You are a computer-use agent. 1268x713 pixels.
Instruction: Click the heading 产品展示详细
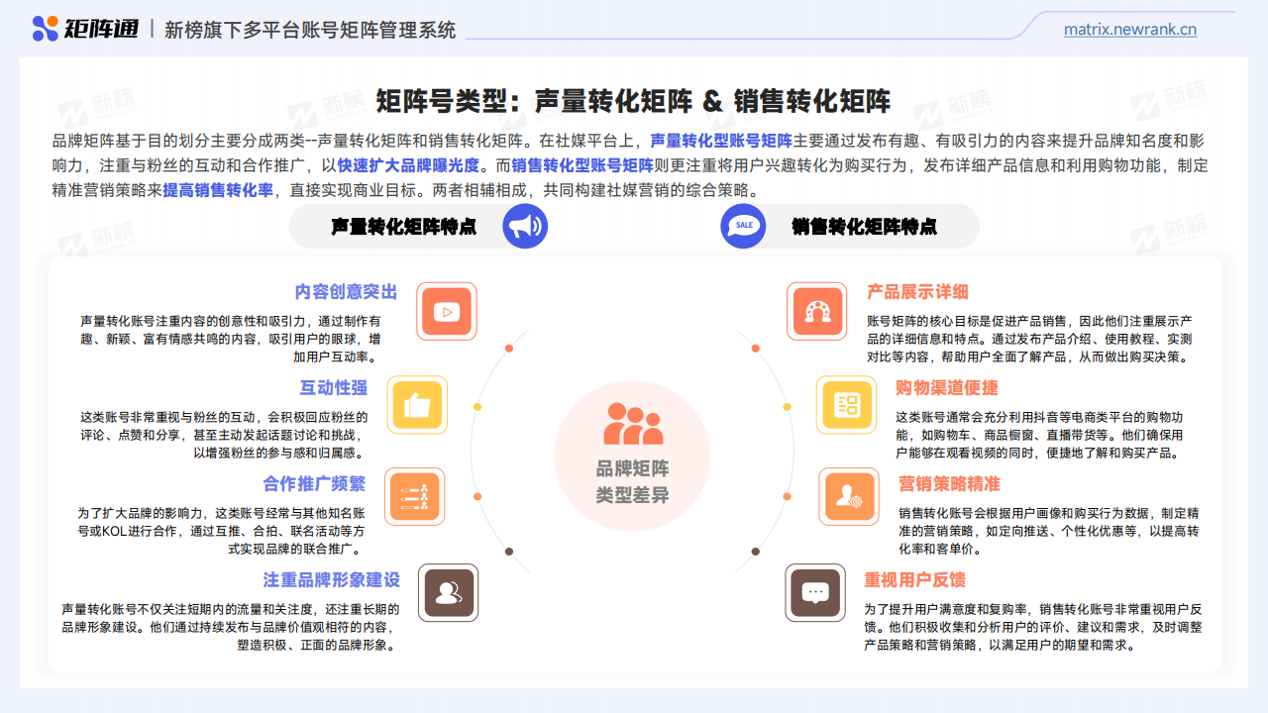pos(917,292)
